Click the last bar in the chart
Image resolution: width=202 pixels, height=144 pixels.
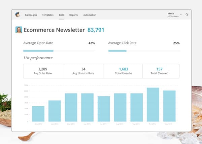[x=169, y=106]
